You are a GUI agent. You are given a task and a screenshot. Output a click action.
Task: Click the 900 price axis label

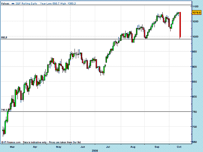click(194, 67)
